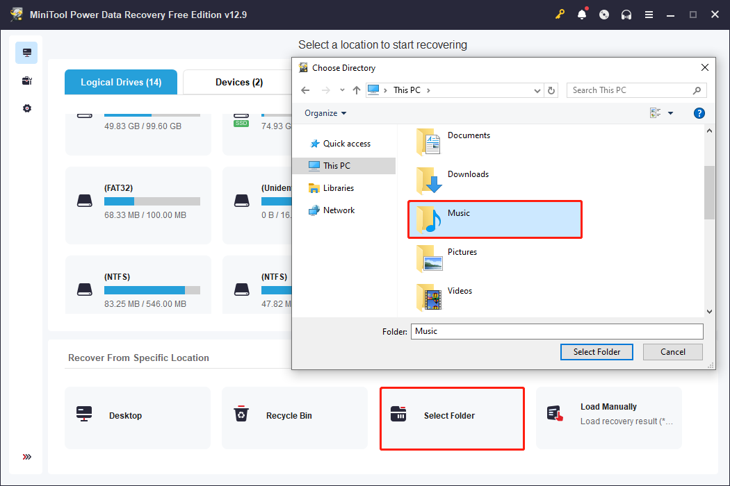Viewport: 730px width, 486px height.
Task: Select This PC in navigation pane
Action: (x=344, y=165)
